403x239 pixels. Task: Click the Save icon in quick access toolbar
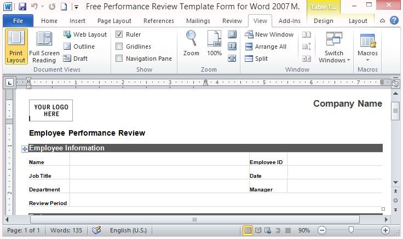(x=22, y=7)
